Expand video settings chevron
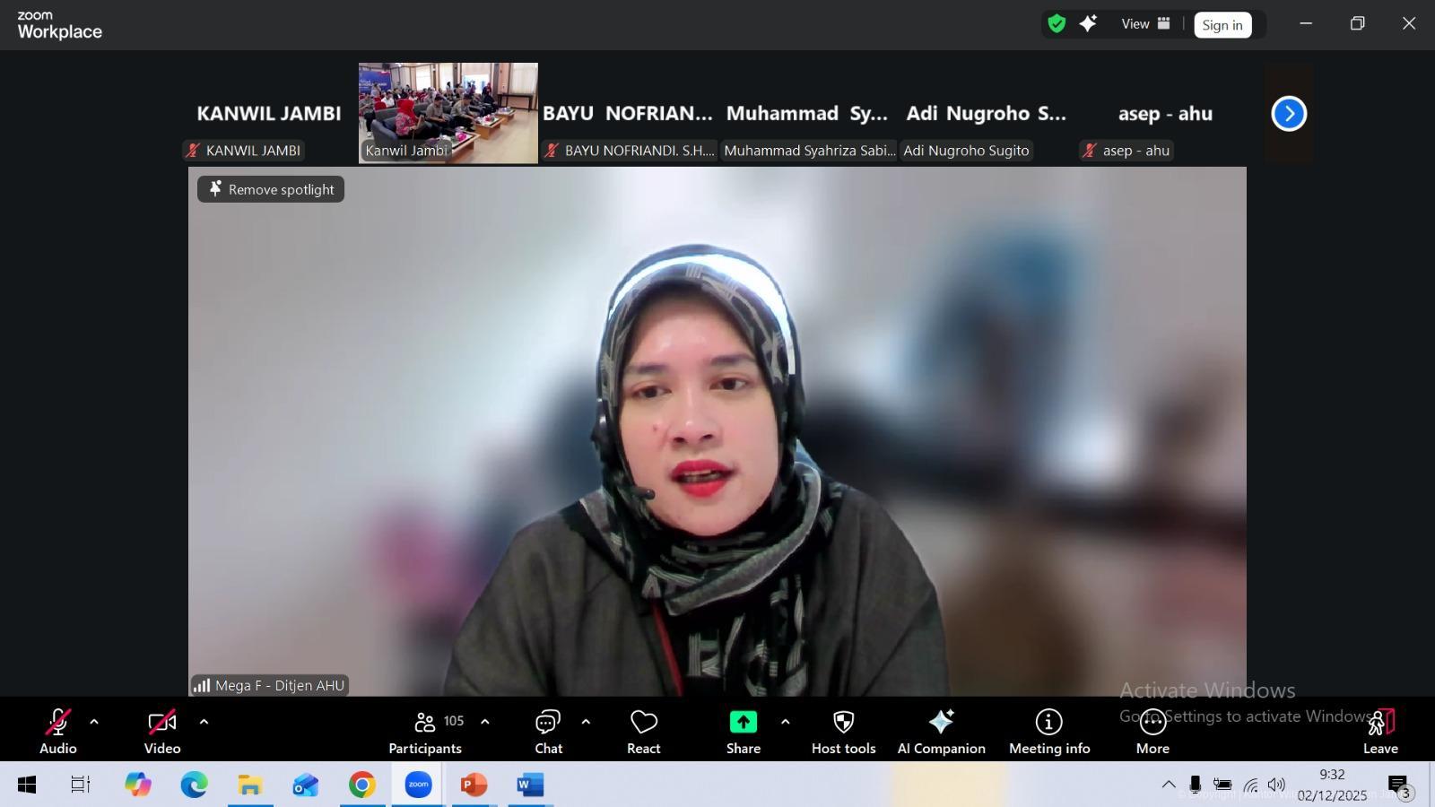1435x807 pixels. 204,721
